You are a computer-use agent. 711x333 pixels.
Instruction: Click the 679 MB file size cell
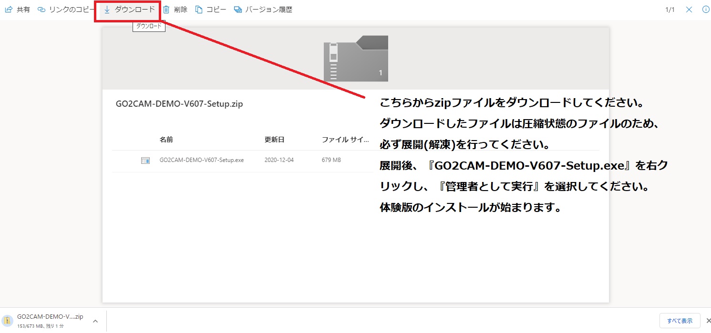click(x=331, y=160)
